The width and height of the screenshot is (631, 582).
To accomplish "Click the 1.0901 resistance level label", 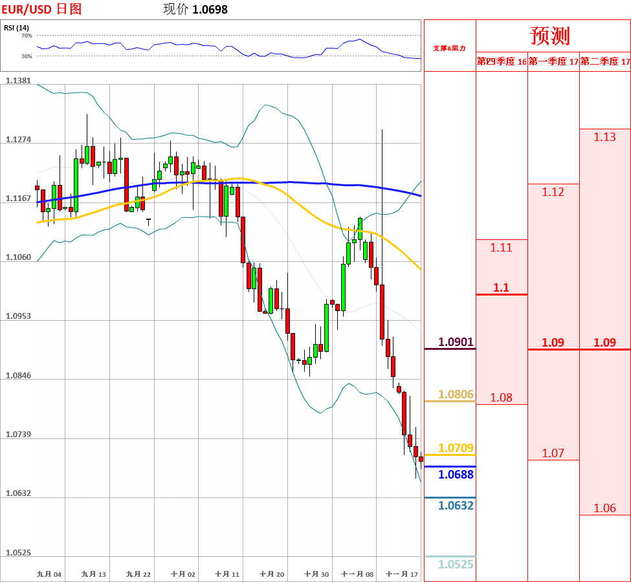I will click(x=456, y=341).
